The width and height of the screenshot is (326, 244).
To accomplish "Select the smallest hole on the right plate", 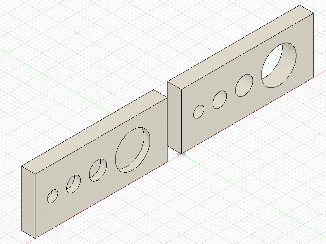I will [199, 112].
